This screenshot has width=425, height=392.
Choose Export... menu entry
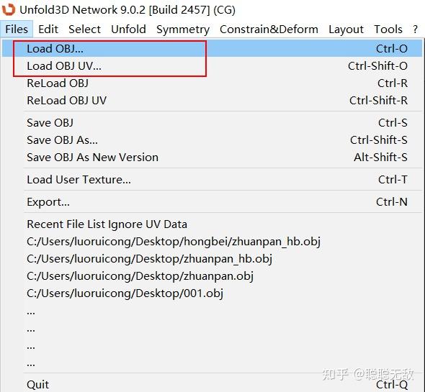click(x=212, y=202)
